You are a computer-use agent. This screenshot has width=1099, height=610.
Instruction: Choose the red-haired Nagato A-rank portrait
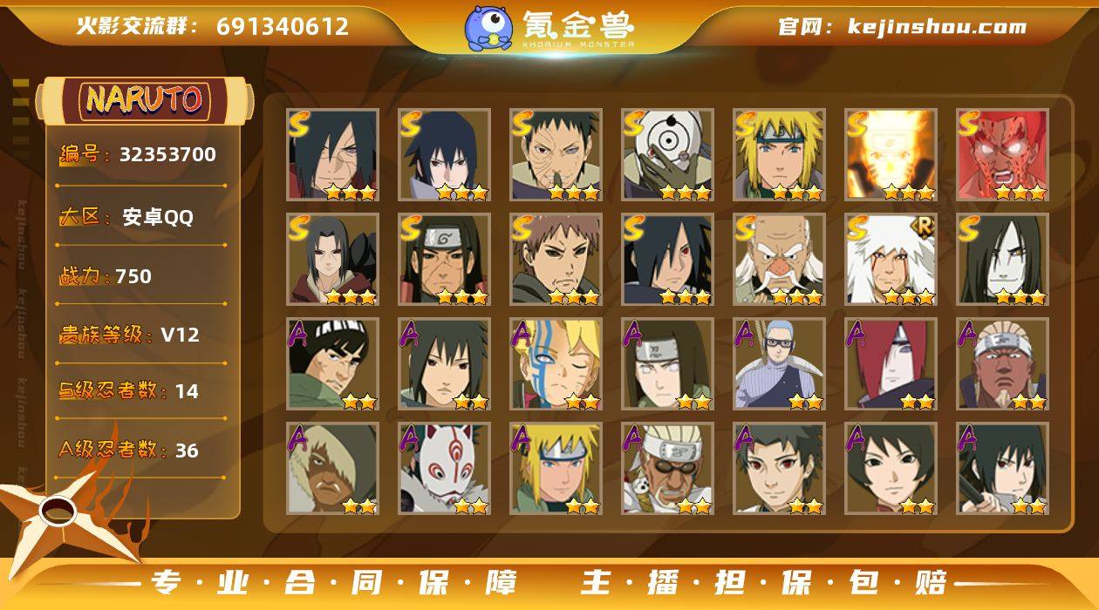coord(891,363)
